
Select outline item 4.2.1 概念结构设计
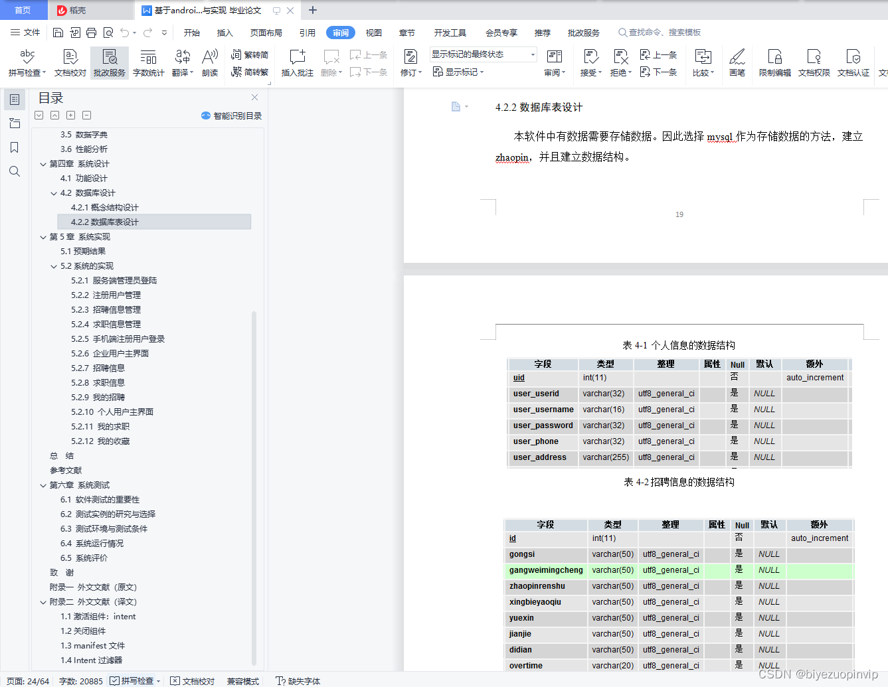point(105,208)
